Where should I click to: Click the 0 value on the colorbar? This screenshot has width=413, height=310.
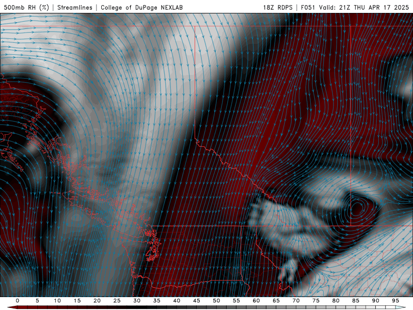tap(18, 301)
